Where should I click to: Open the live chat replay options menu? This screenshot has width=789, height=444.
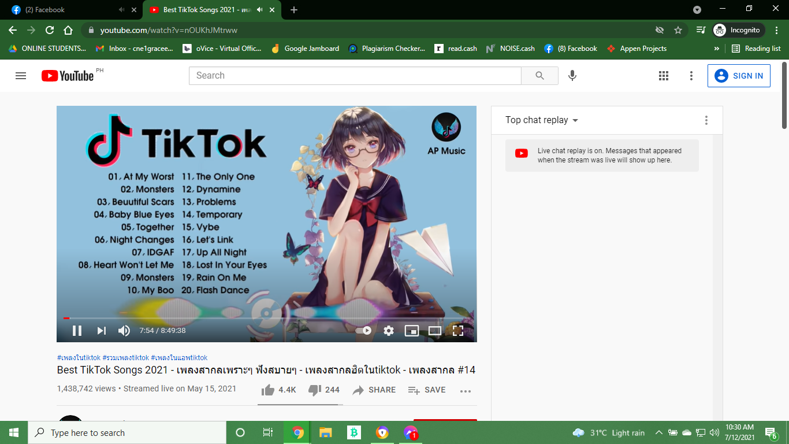(706, 120)
